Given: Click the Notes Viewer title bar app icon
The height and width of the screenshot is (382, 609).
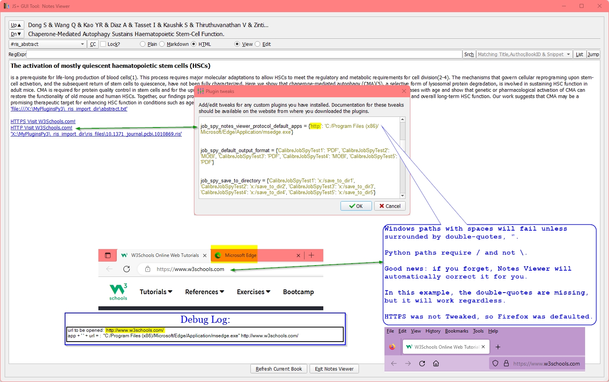Looking at the screenshot, I should pyautogui.click(x=7, y=6).
